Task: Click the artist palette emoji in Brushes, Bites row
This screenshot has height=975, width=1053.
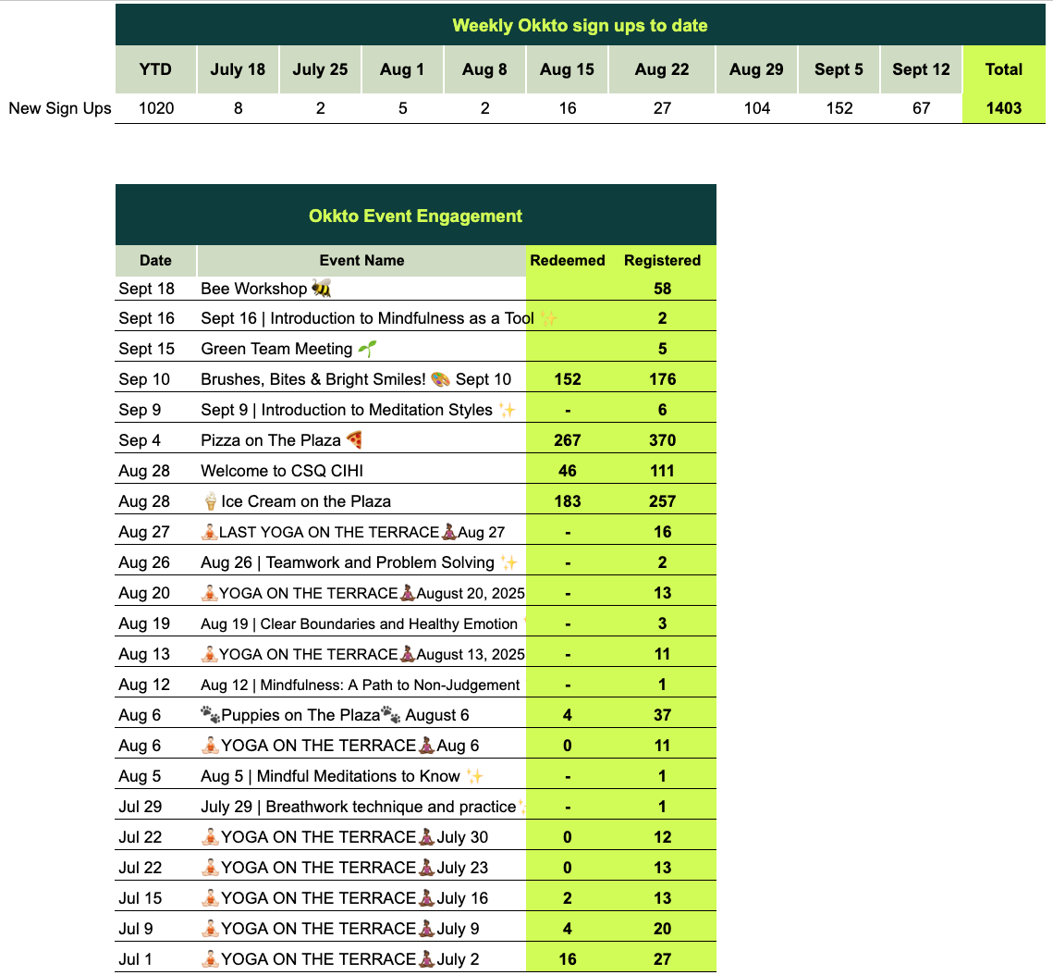Action: (x=441, y=379)
